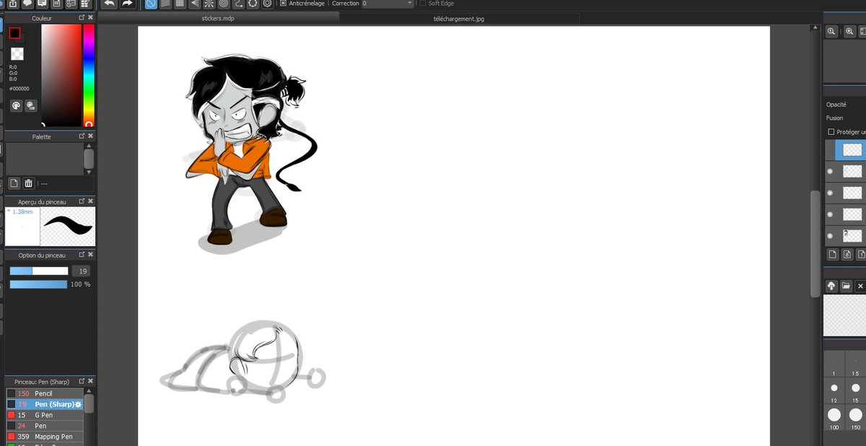Check the Protéger layer option
Image resolution: width=866 pixels, height=446 pixels.
831,132
